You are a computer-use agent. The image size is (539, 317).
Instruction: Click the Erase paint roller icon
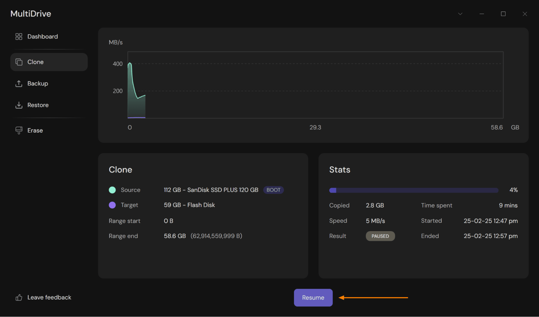(19, 130)
